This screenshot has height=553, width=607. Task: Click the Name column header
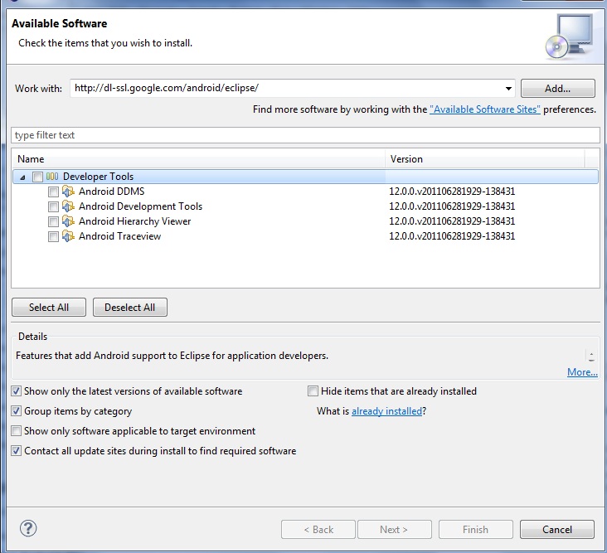198,159
